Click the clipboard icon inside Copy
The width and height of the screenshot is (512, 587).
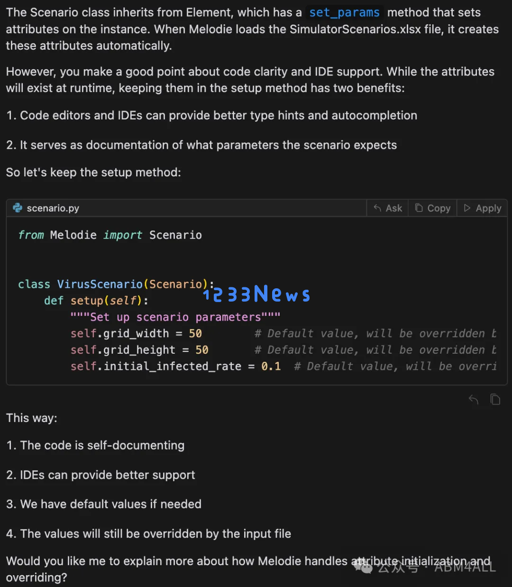419,208
